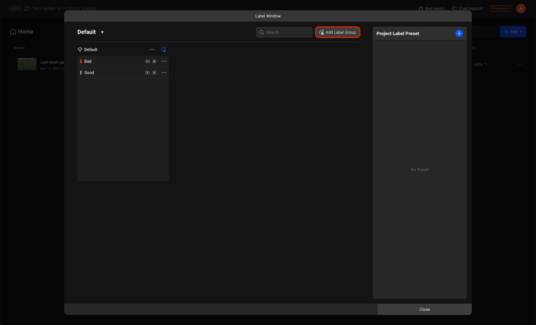
Task: Click the red Bad color swatch
Action: (x=81, y=61)
